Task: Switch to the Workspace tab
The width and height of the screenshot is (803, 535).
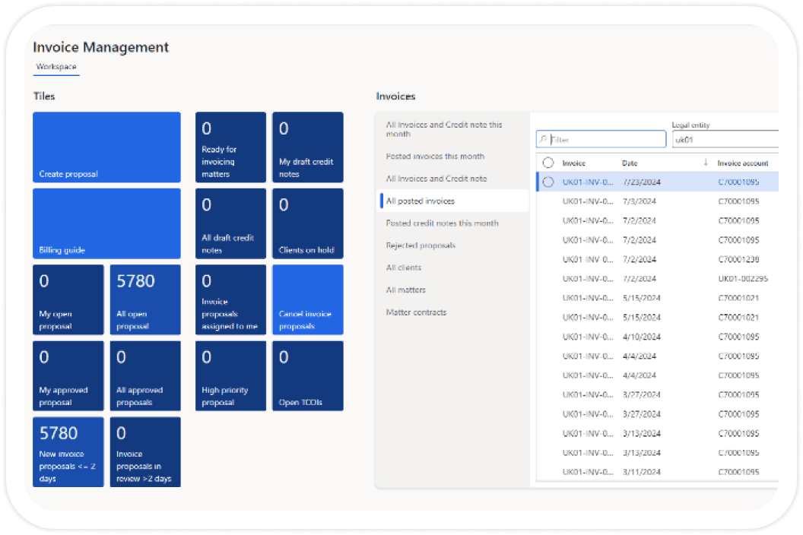Action: [56, 67]
